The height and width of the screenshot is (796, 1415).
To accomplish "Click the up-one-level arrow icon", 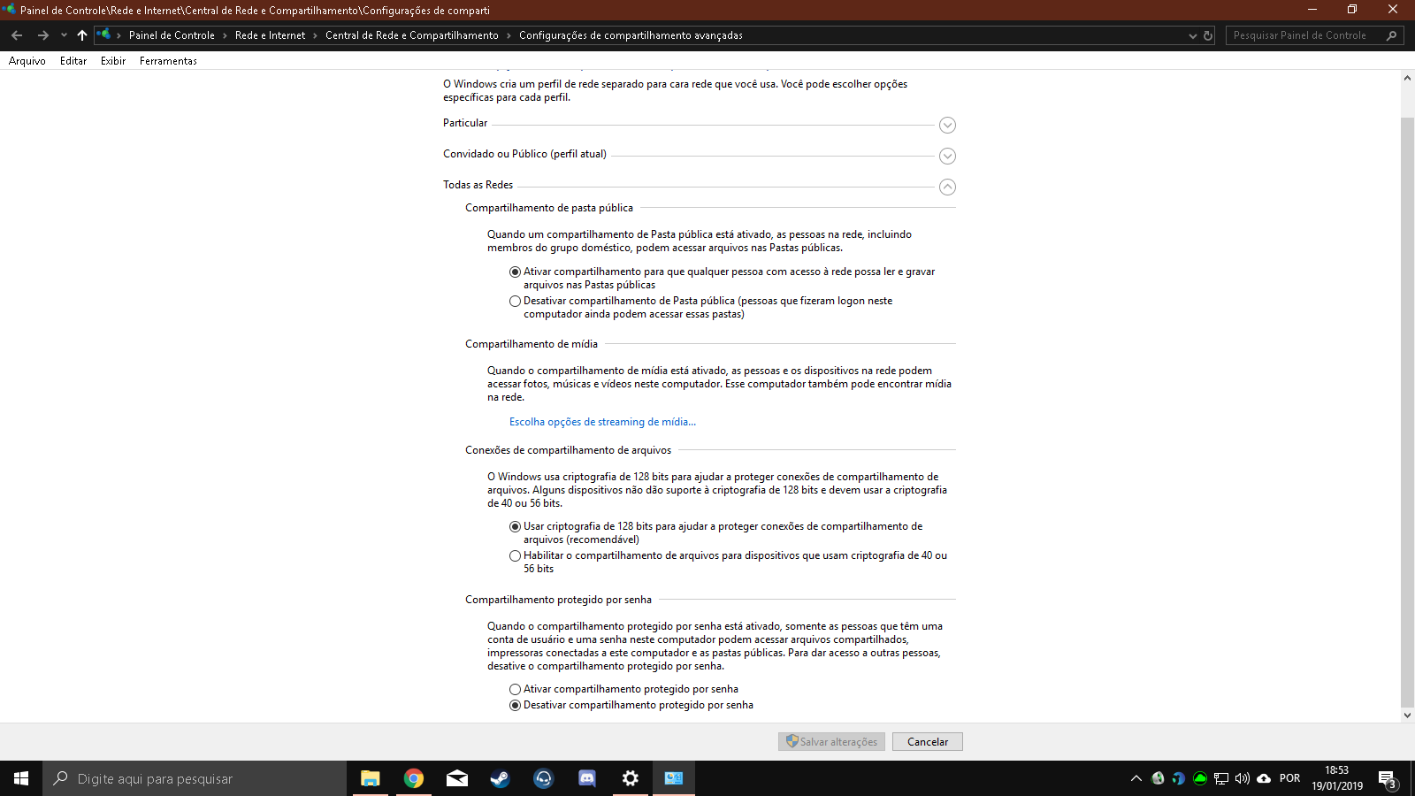I will coord(82,35).
